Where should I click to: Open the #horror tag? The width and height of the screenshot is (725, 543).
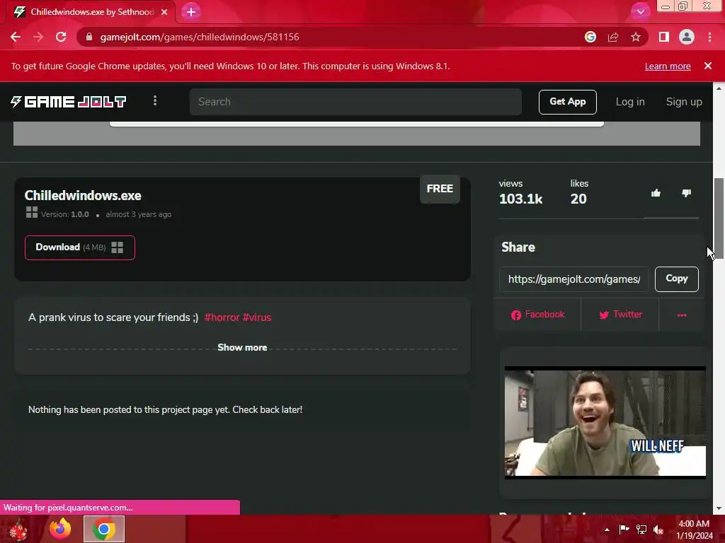222,317
